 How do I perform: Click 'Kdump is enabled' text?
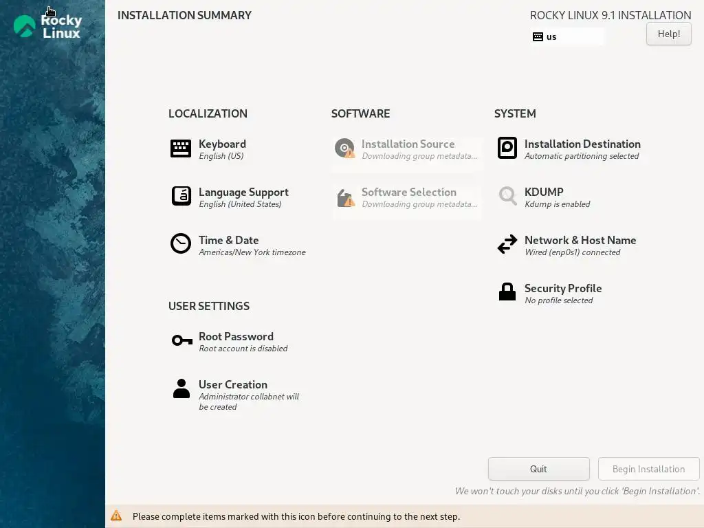point(557,203)
